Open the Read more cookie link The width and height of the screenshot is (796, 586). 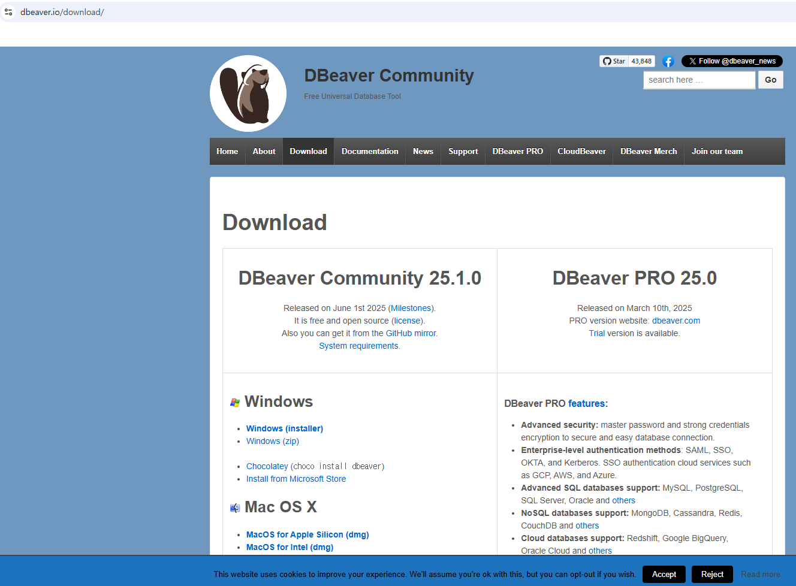[761, 574]
